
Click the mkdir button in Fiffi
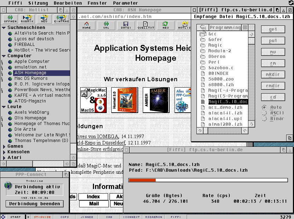pos(273,75)
